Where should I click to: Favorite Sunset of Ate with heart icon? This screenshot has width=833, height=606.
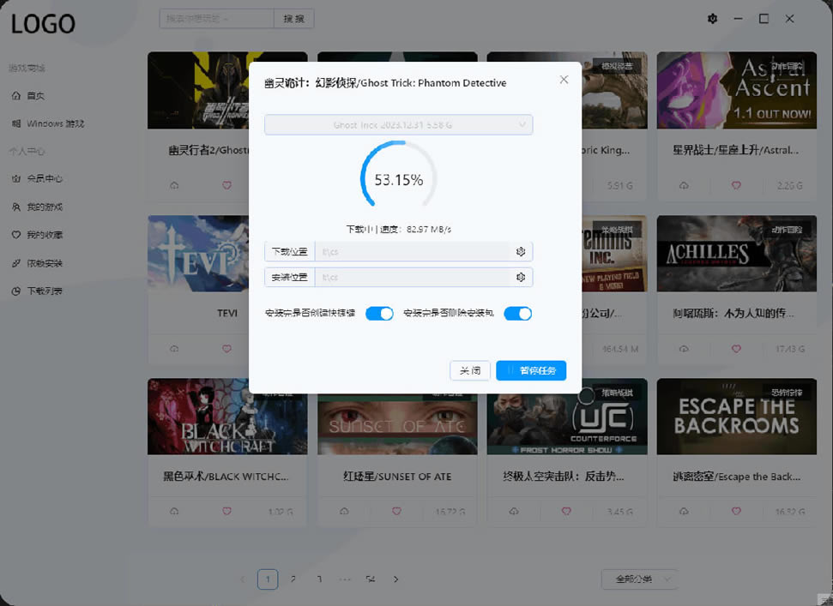[x=396, y=511]
